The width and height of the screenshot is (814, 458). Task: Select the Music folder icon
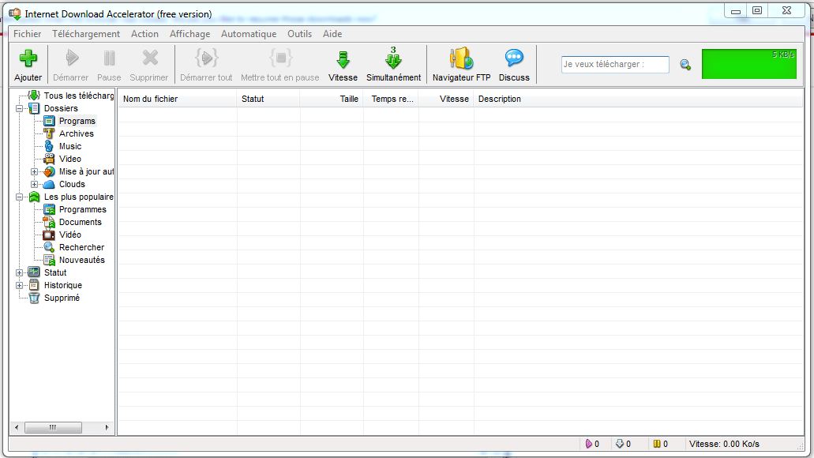click(49, 146)
